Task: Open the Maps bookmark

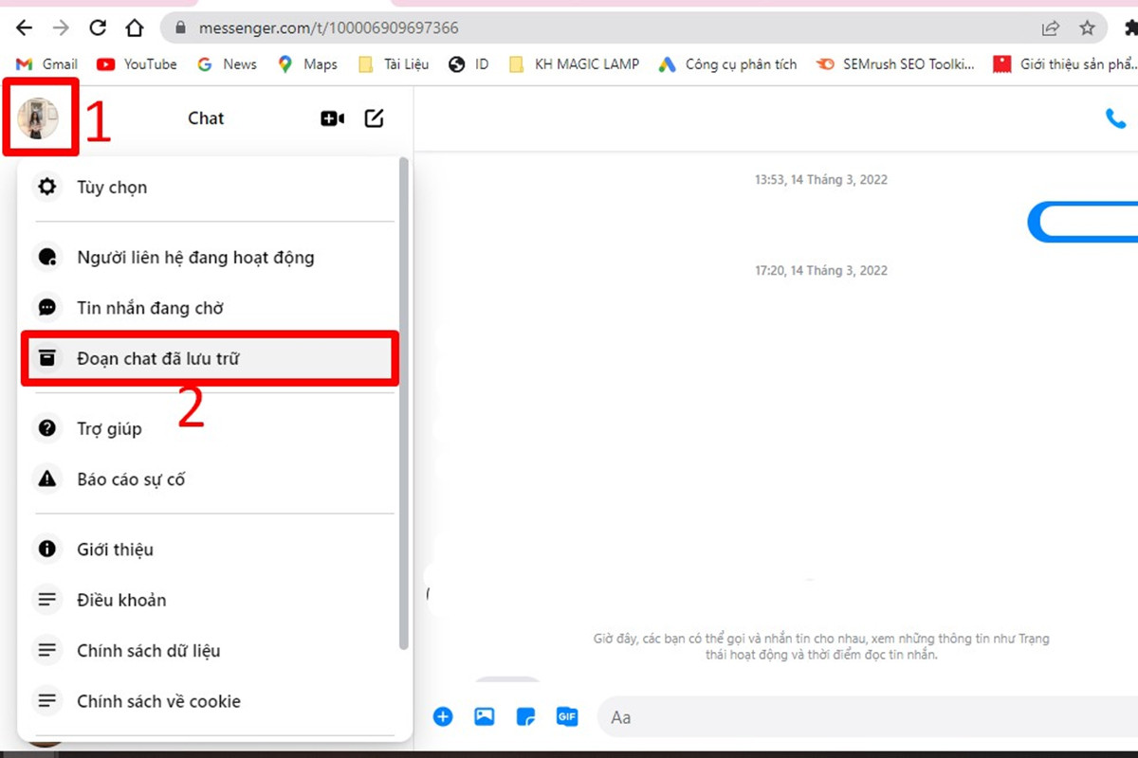Action: [307, 64]
